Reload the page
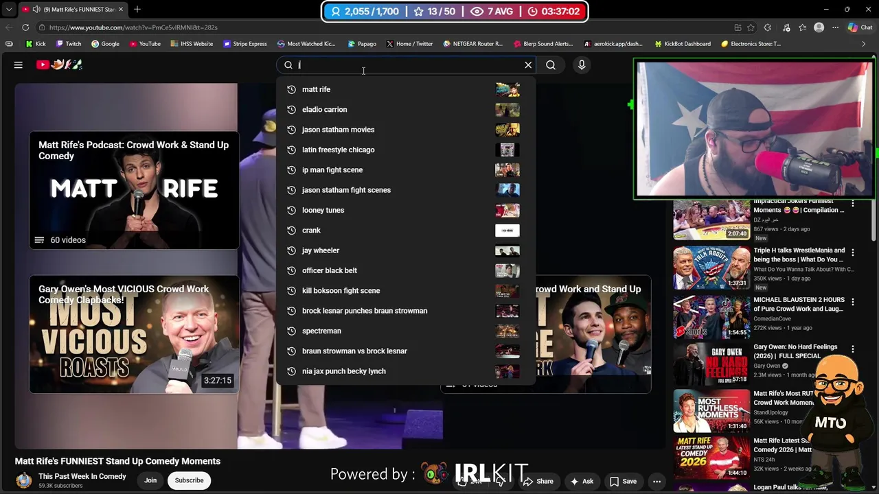Image resolution: width=879 pixels, height=494 pixels. tap(25, 27)
